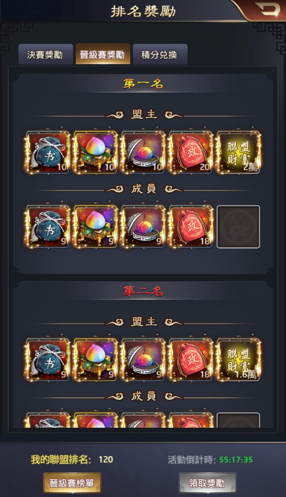This screenshot has height=497, width=286.
Task: Tap the 聯盟財富 1.6萬 reward icon
Action: pos(238,360)
